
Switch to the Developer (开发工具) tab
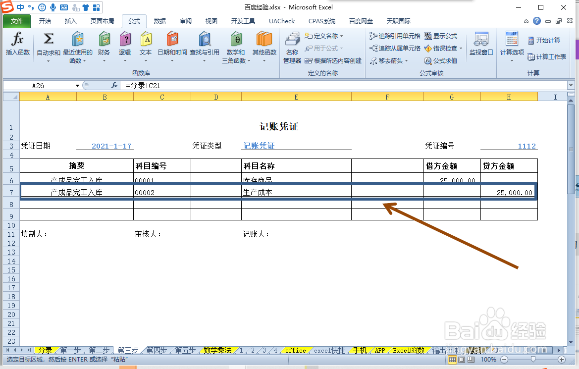tap(243, 21)
